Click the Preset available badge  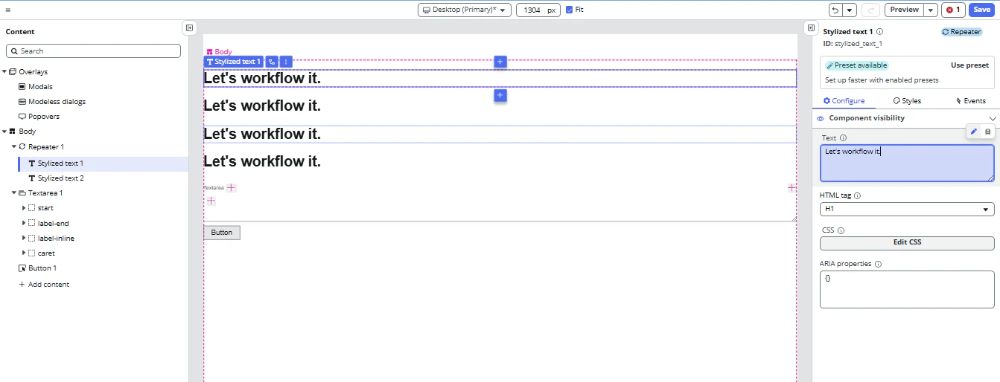click(857, 65)
